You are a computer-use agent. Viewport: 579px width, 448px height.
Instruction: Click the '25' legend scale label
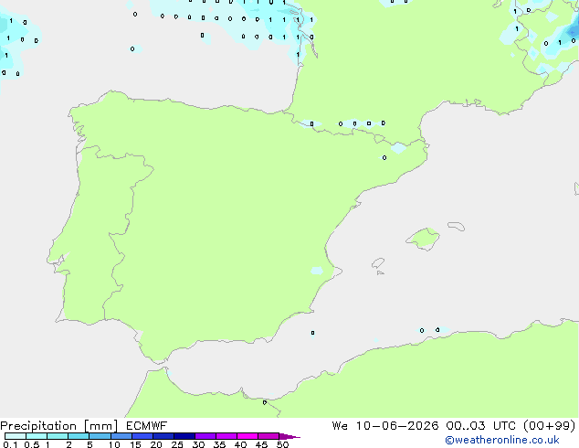pos(177,444)
